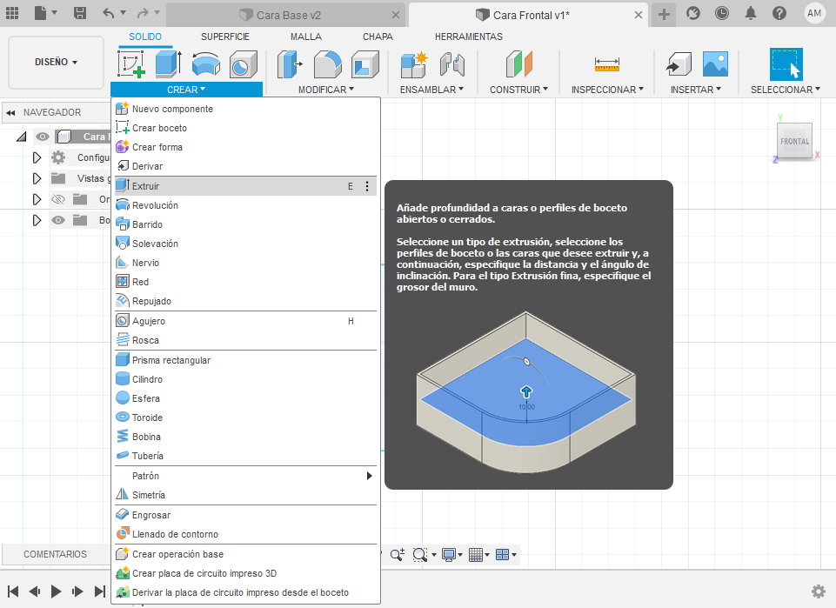This screenshot has height=608, width=836.
Task: Click the Save icon
Action: [x=80, y=13]
